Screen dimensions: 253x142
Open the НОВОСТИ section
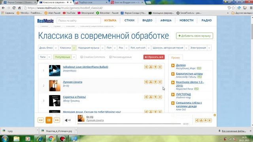[187, 21]
